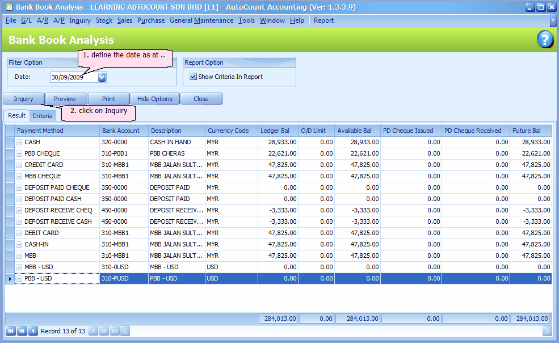Click the horizontal scroll right arrow
The height and width of the screenshot is (343, 559).
547,331
